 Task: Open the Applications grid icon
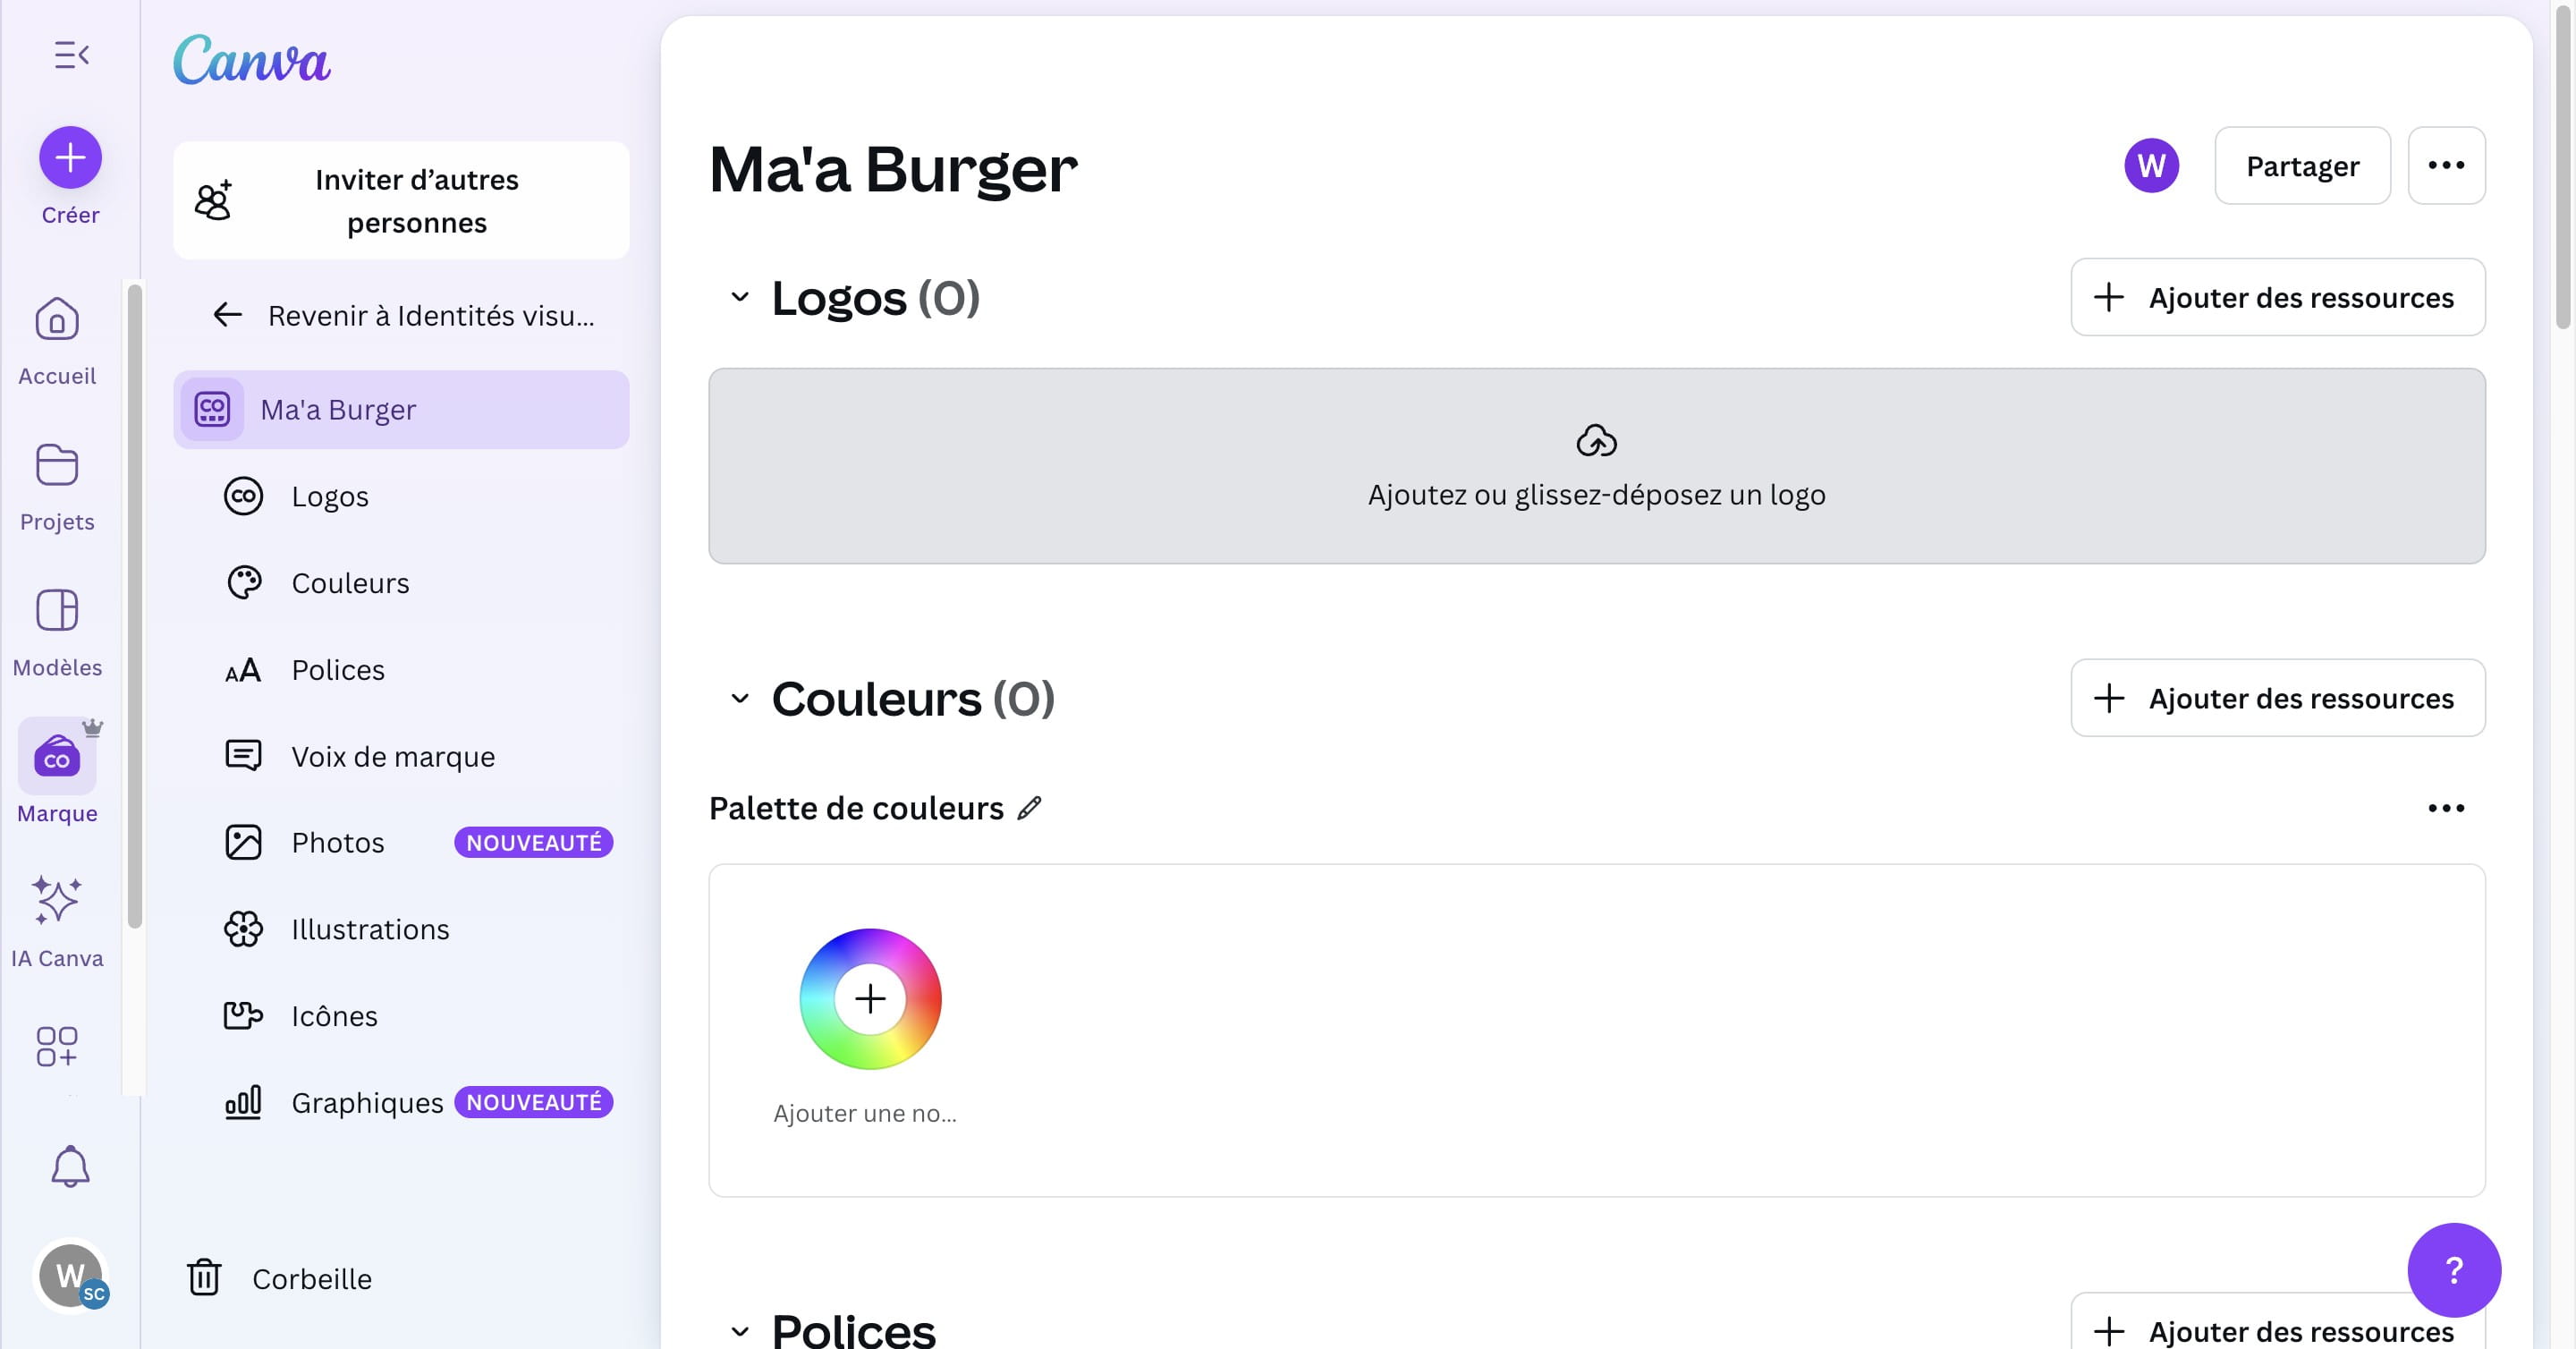tap(57, 1046)
